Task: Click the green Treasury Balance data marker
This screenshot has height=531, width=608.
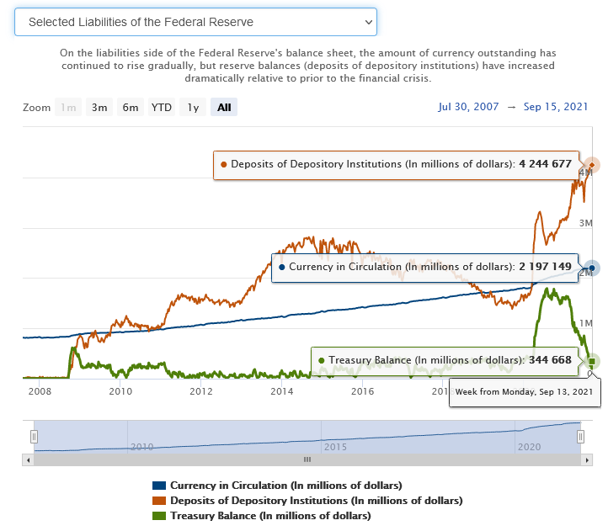Action: pos(592,361)
